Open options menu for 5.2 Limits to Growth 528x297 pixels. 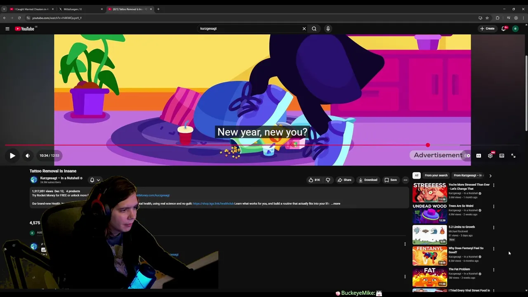click(494, 227)
